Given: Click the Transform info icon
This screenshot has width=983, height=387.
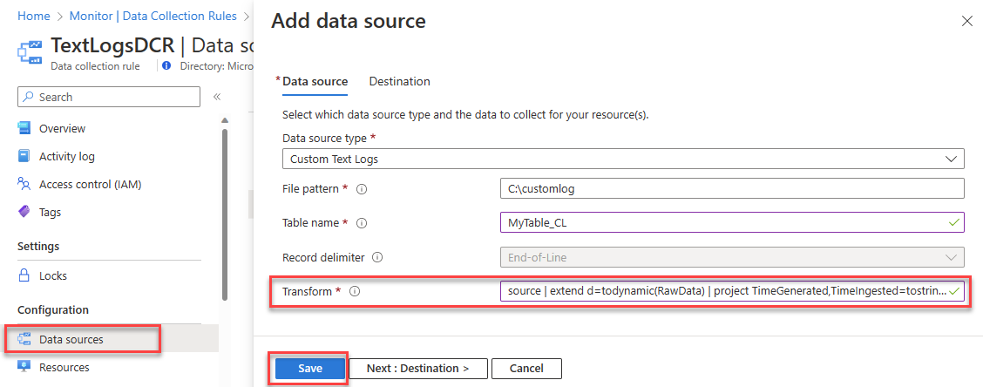Looking at the screenshot, I should tap(354, 291).
